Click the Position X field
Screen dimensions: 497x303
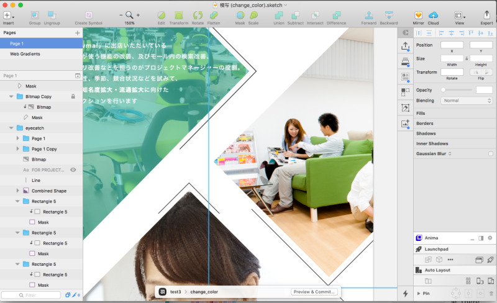click(452, 45)
